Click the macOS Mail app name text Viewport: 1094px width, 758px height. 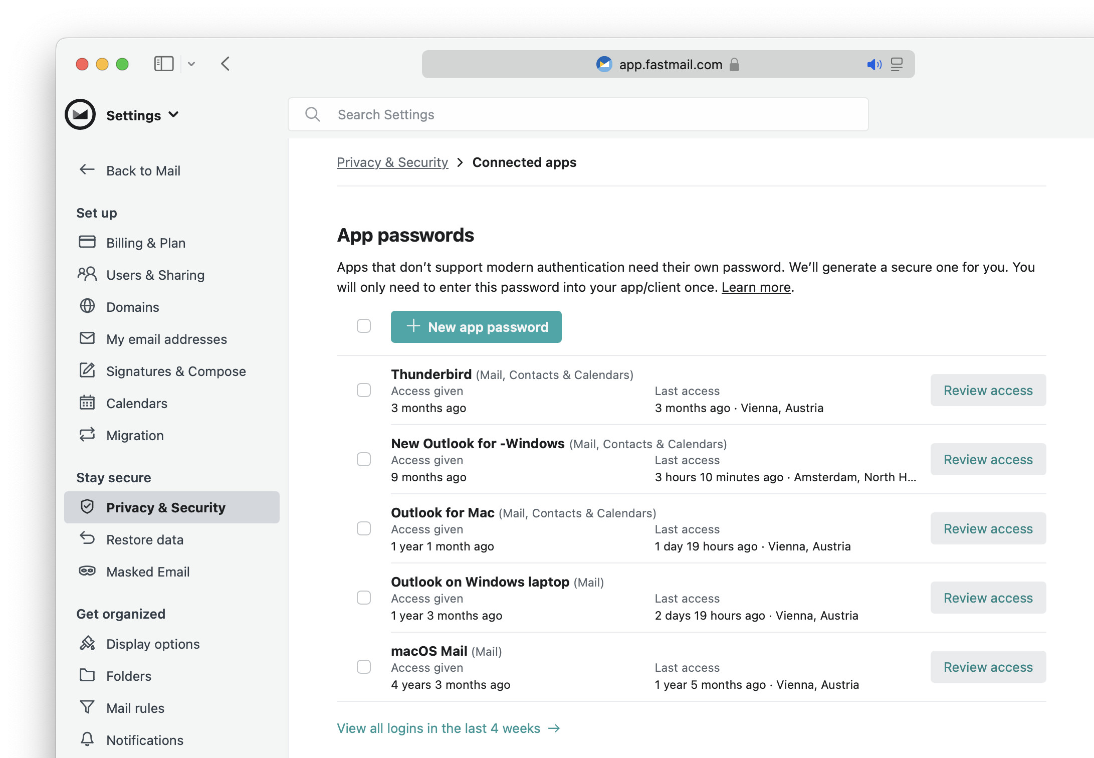(x=429, y=651)
